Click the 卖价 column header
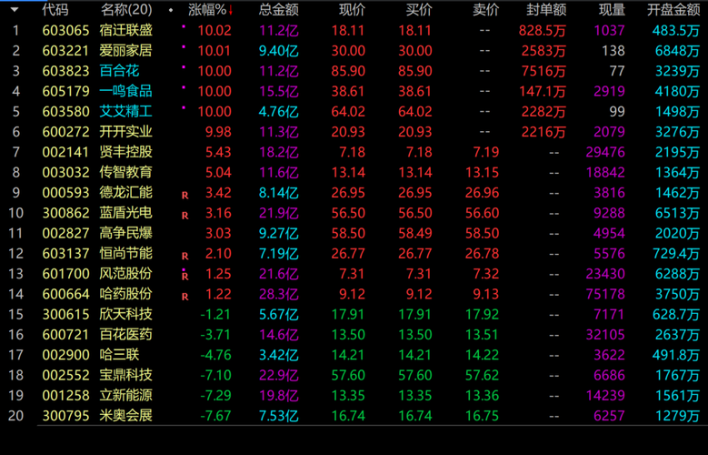Viewport: 708px width, 455px height. (486, 9)
